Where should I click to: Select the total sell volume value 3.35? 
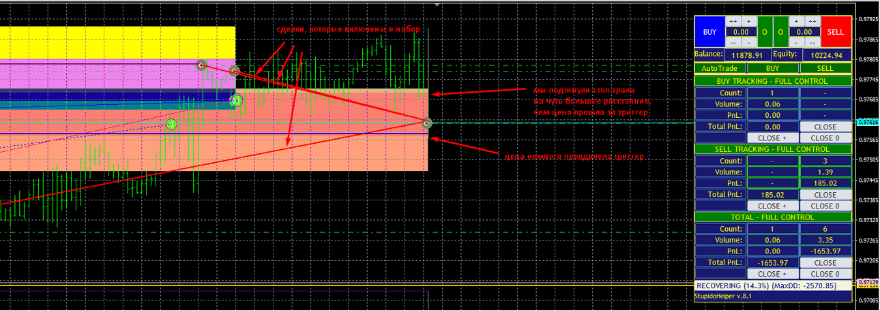(825, 241)
